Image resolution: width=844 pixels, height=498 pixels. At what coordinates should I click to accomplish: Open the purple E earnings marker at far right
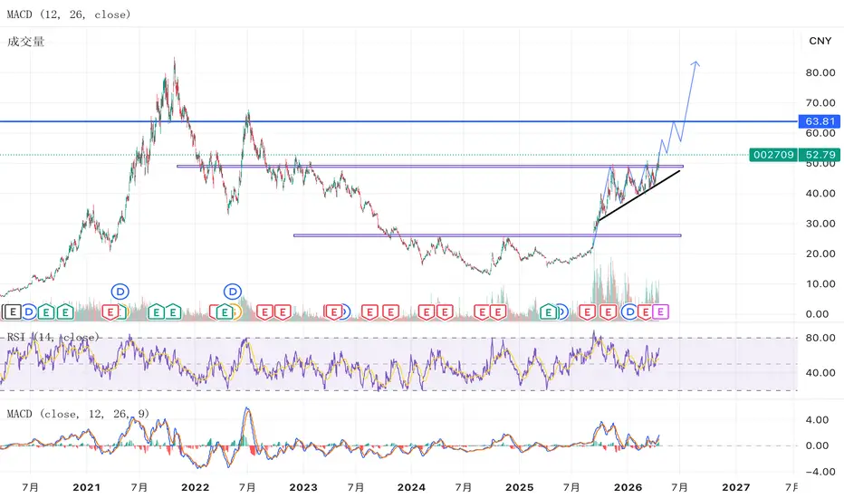[660, 311]
